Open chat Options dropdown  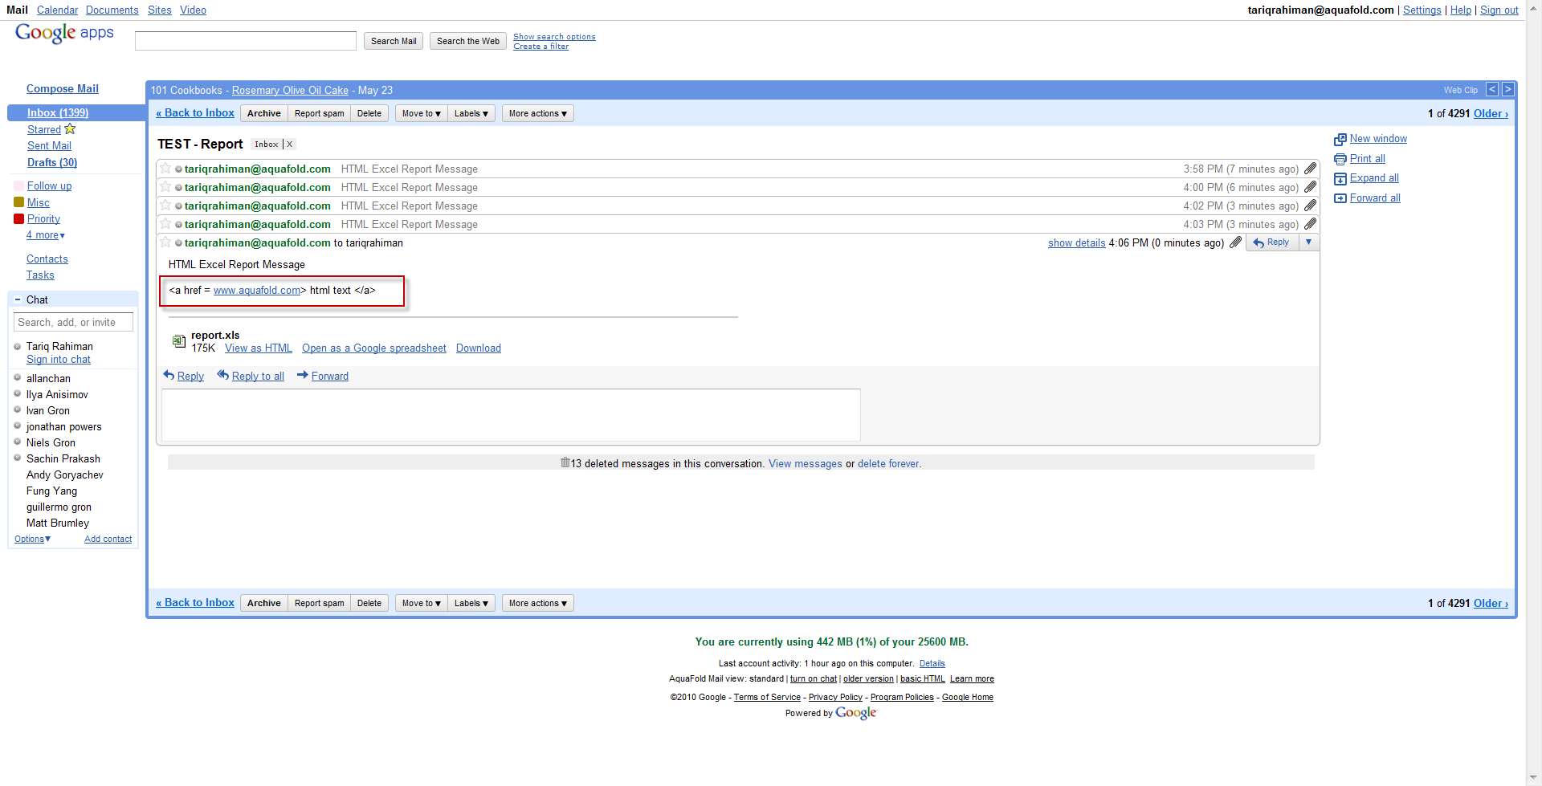click(x=32, y=540)
